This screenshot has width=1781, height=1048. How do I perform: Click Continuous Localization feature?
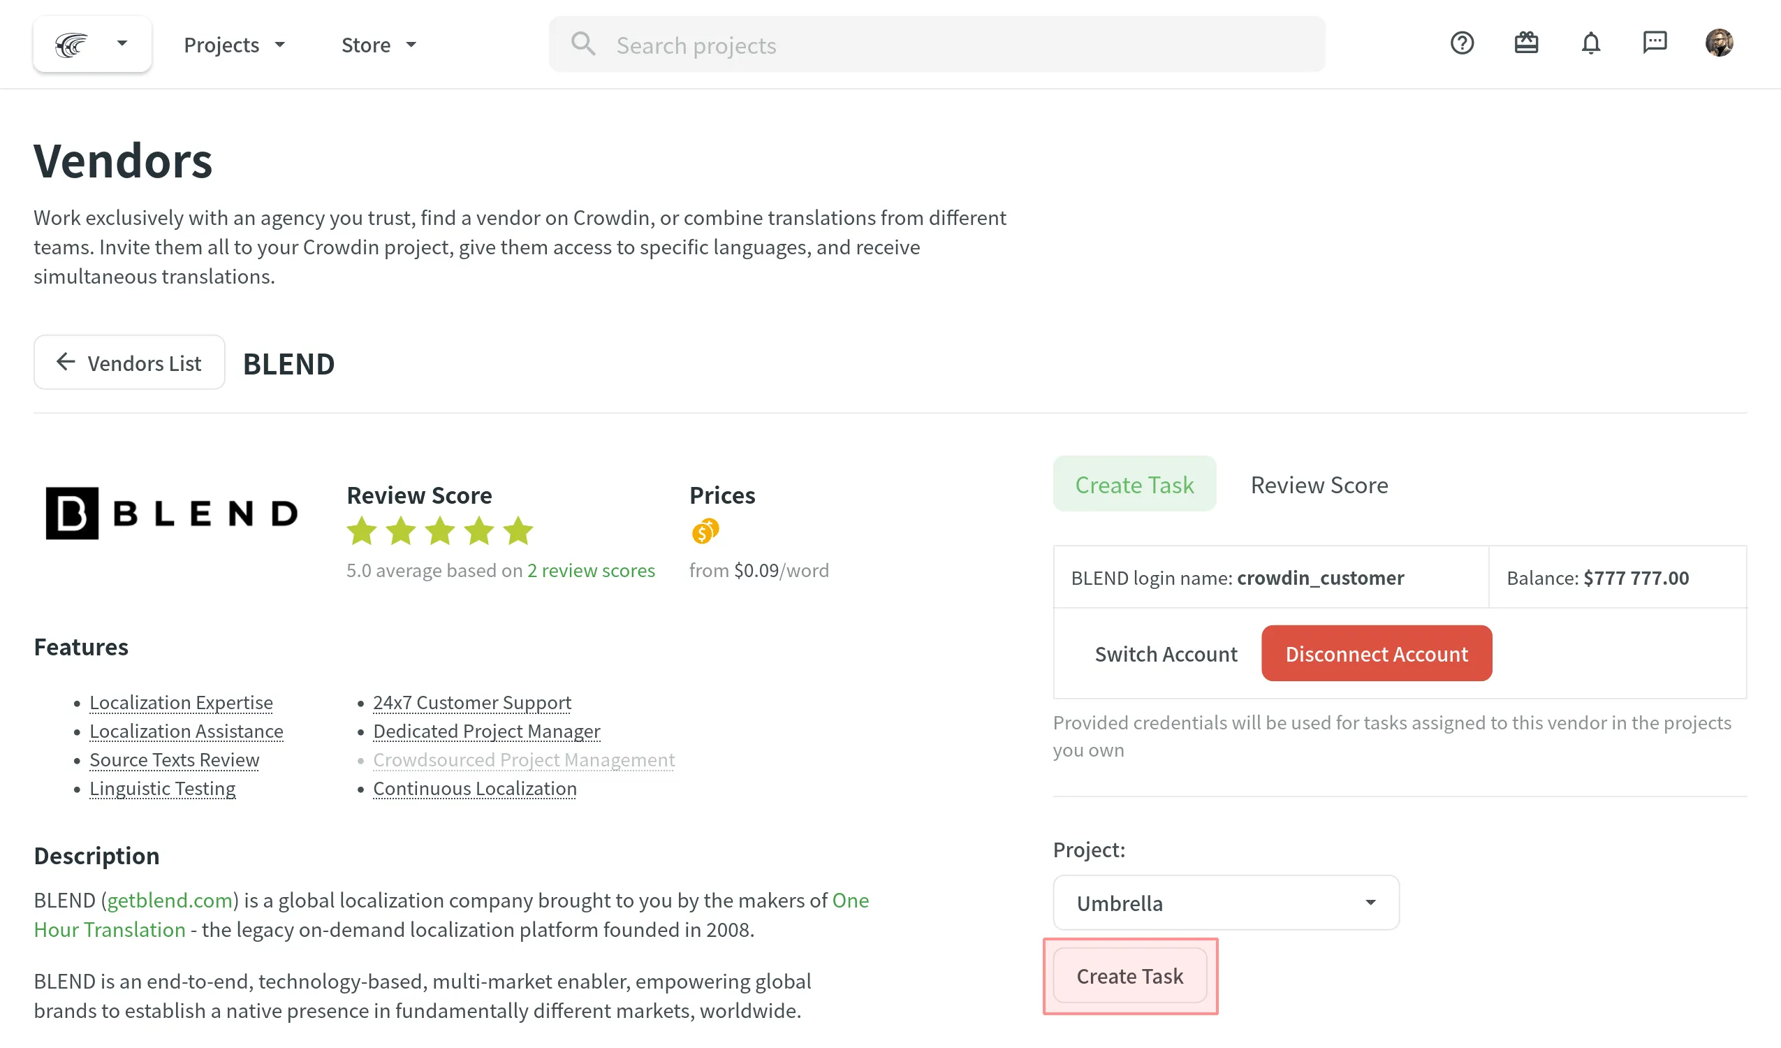pyautogui.click(x=474, y=788)
